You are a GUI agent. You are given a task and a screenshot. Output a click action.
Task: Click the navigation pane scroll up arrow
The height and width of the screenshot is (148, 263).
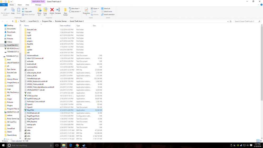pyautogui.click(x=20, y=25)
